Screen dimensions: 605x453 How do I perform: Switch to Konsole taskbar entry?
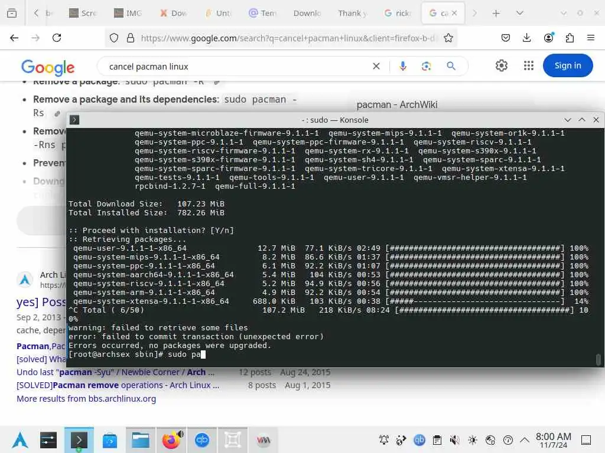click(79, 440)
